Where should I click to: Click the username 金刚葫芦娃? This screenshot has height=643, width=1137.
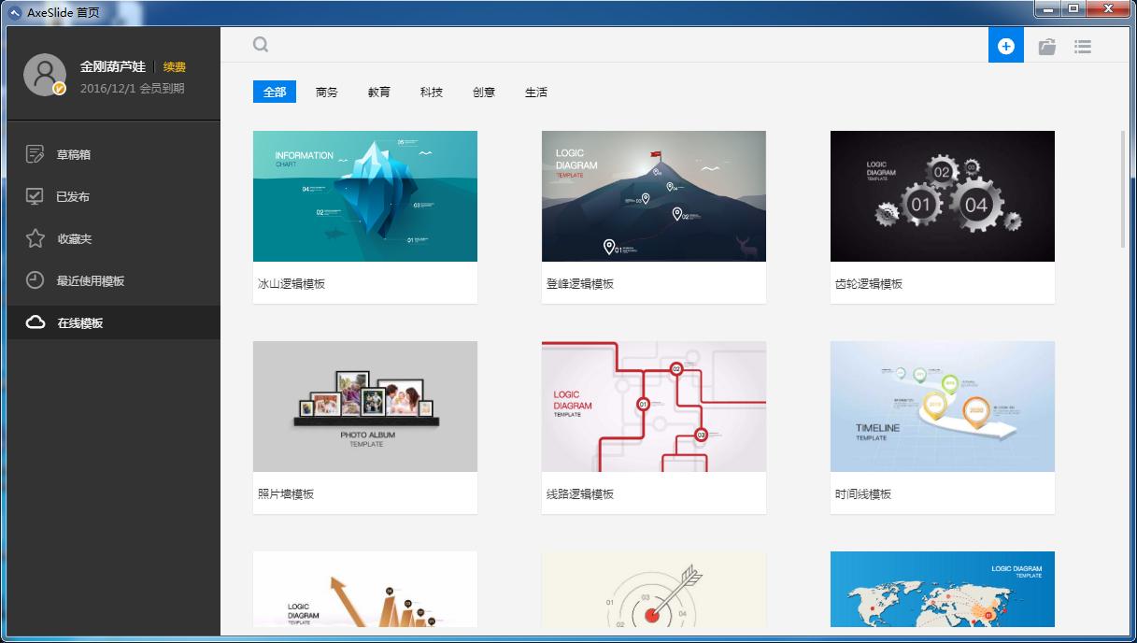point(112,67)
